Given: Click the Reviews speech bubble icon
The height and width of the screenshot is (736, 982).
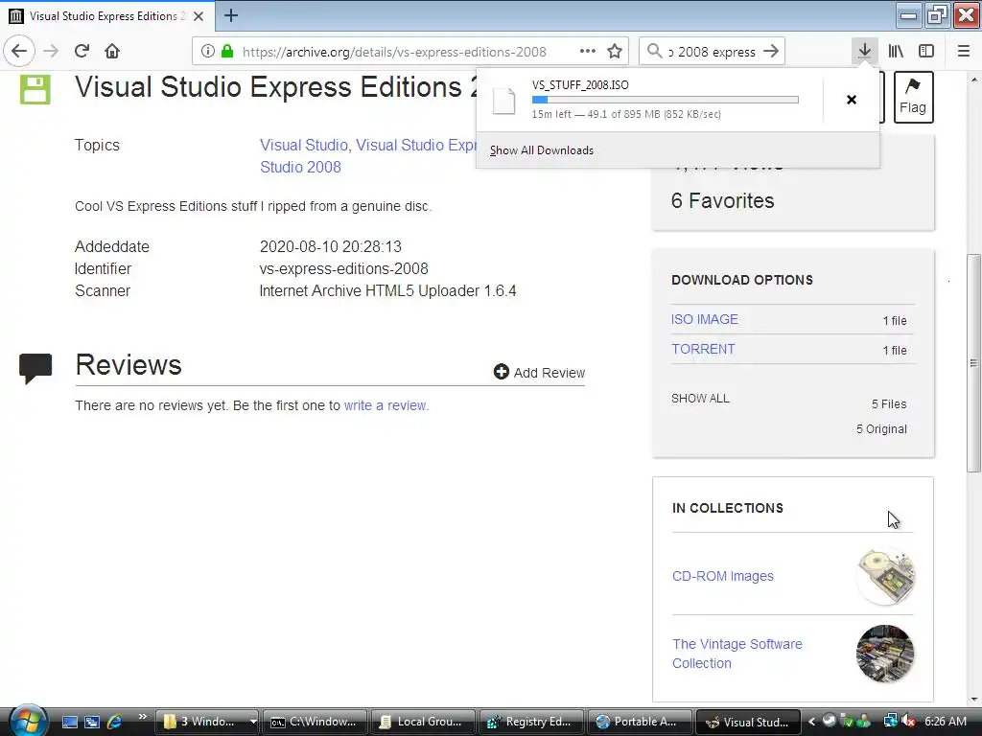Looking at the screenshot, I should [35, 368].
